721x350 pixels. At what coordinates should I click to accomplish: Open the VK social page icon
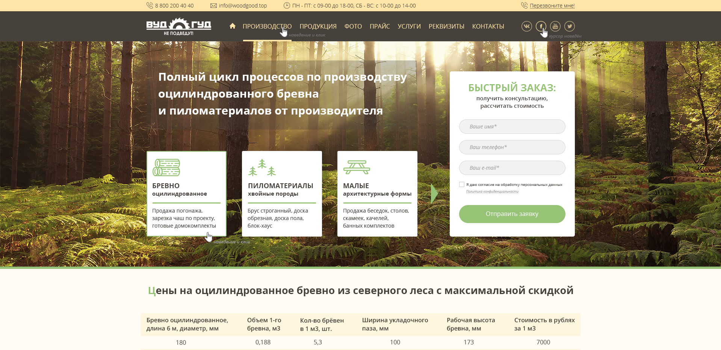point(527,26)
